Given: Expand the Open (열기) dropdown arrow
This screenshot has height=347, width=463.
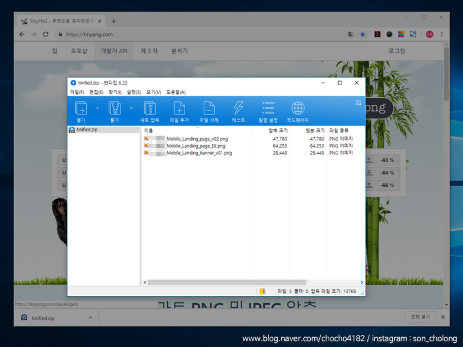Looking at the screenshot, I should 98,108.
